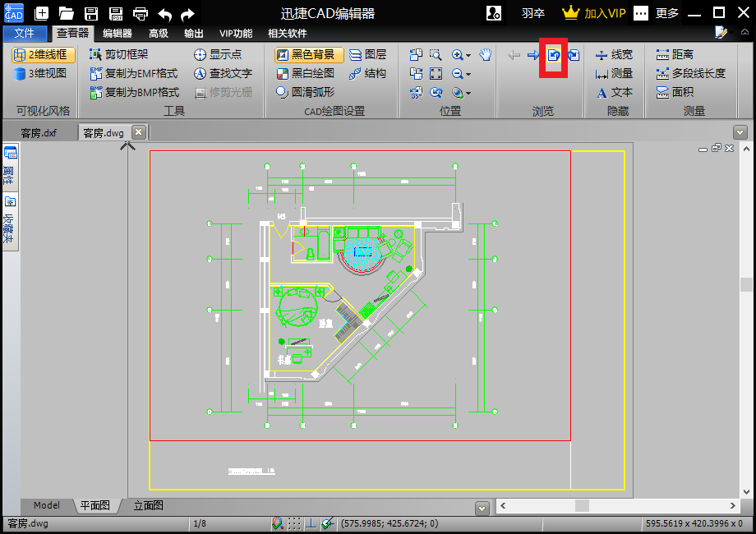Select the zoom window magnifier tool
756x534 pixels.
click(436, 55)
